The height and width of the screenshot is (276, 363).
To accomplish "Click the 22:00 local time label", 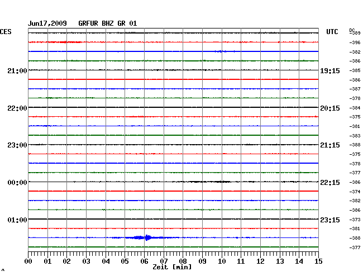I will (x=17, y=108).
